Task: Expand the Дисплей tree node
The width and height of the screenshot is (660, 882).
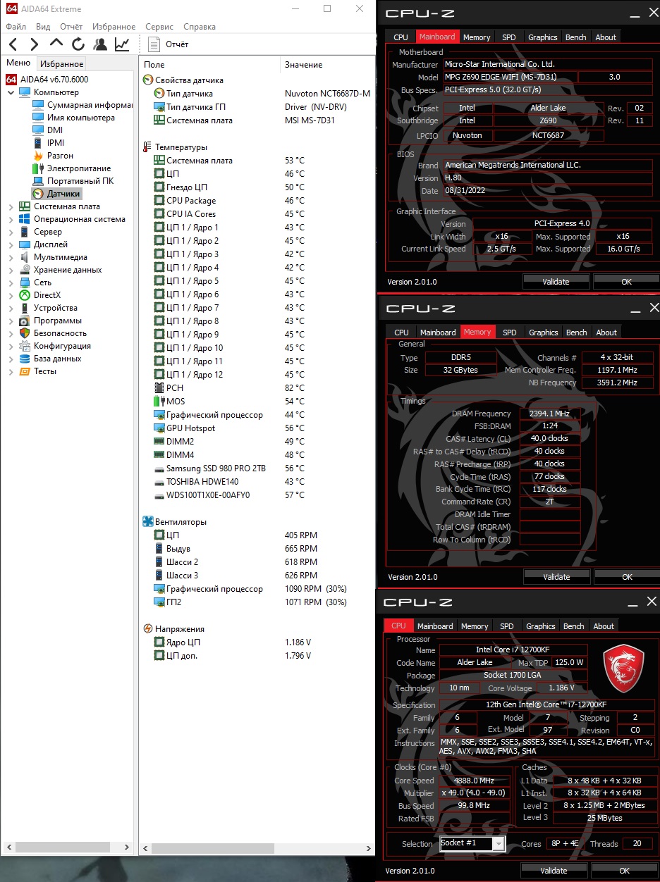Action: pyautogui.click(x=11, y=244)
